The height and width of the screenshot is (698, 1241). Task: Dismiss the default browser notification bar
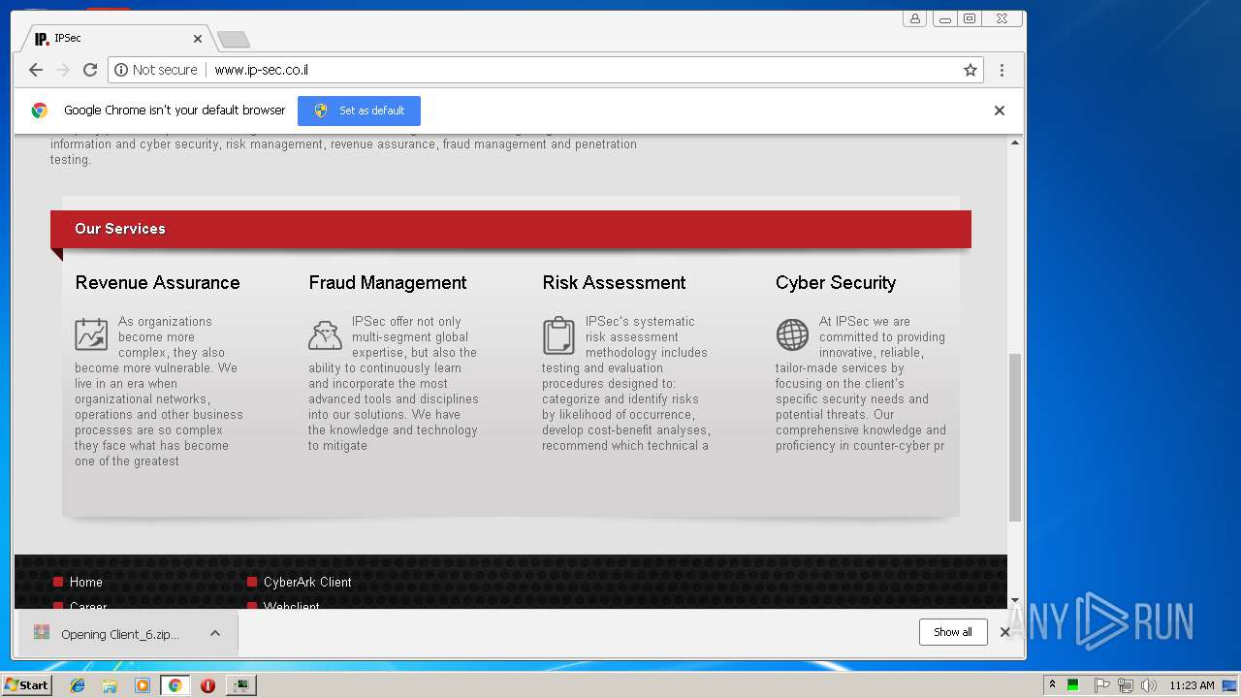(x=1000, y=111)
